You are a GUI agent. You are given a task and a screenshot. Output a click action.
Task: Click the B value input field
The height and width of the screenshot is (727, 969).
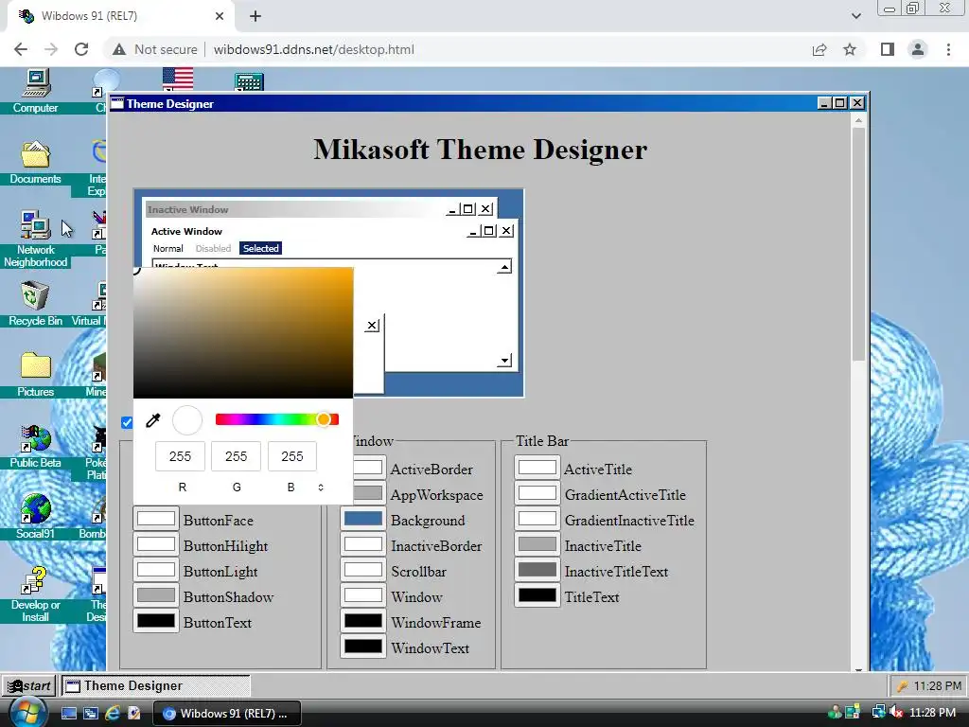coord(292,456)
